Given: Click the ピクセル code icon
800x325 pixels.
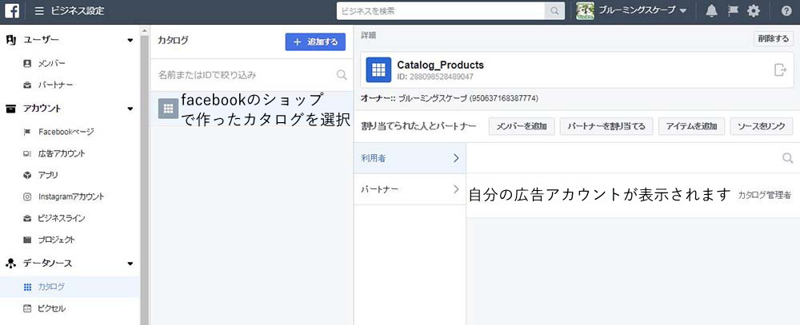Looking at the screenshot, I should (27, 309).
